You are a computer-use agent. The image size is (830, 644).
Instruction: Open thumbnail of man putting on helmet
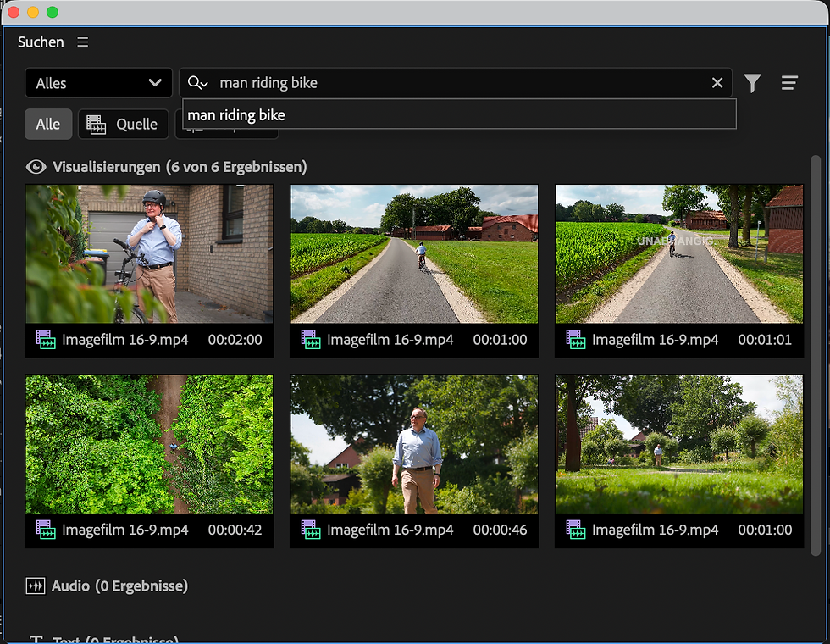click(x=149, y=253)
